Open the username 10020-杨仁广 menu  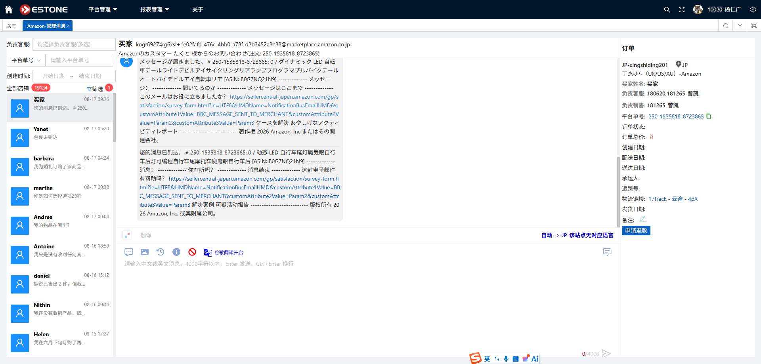[x=724, y=10]
